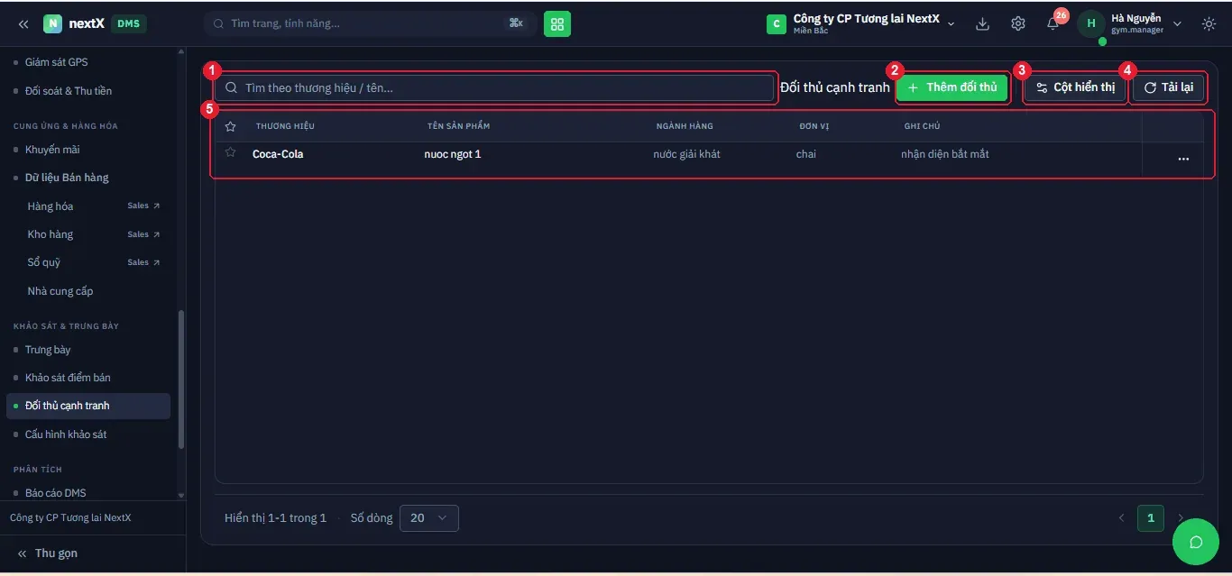
Task: Open Hàng hóa Sales link
Action: [x=94, y=206]
